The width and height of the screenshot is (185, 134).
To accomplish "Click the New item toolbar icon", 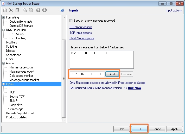I will [x=5, y=10].
